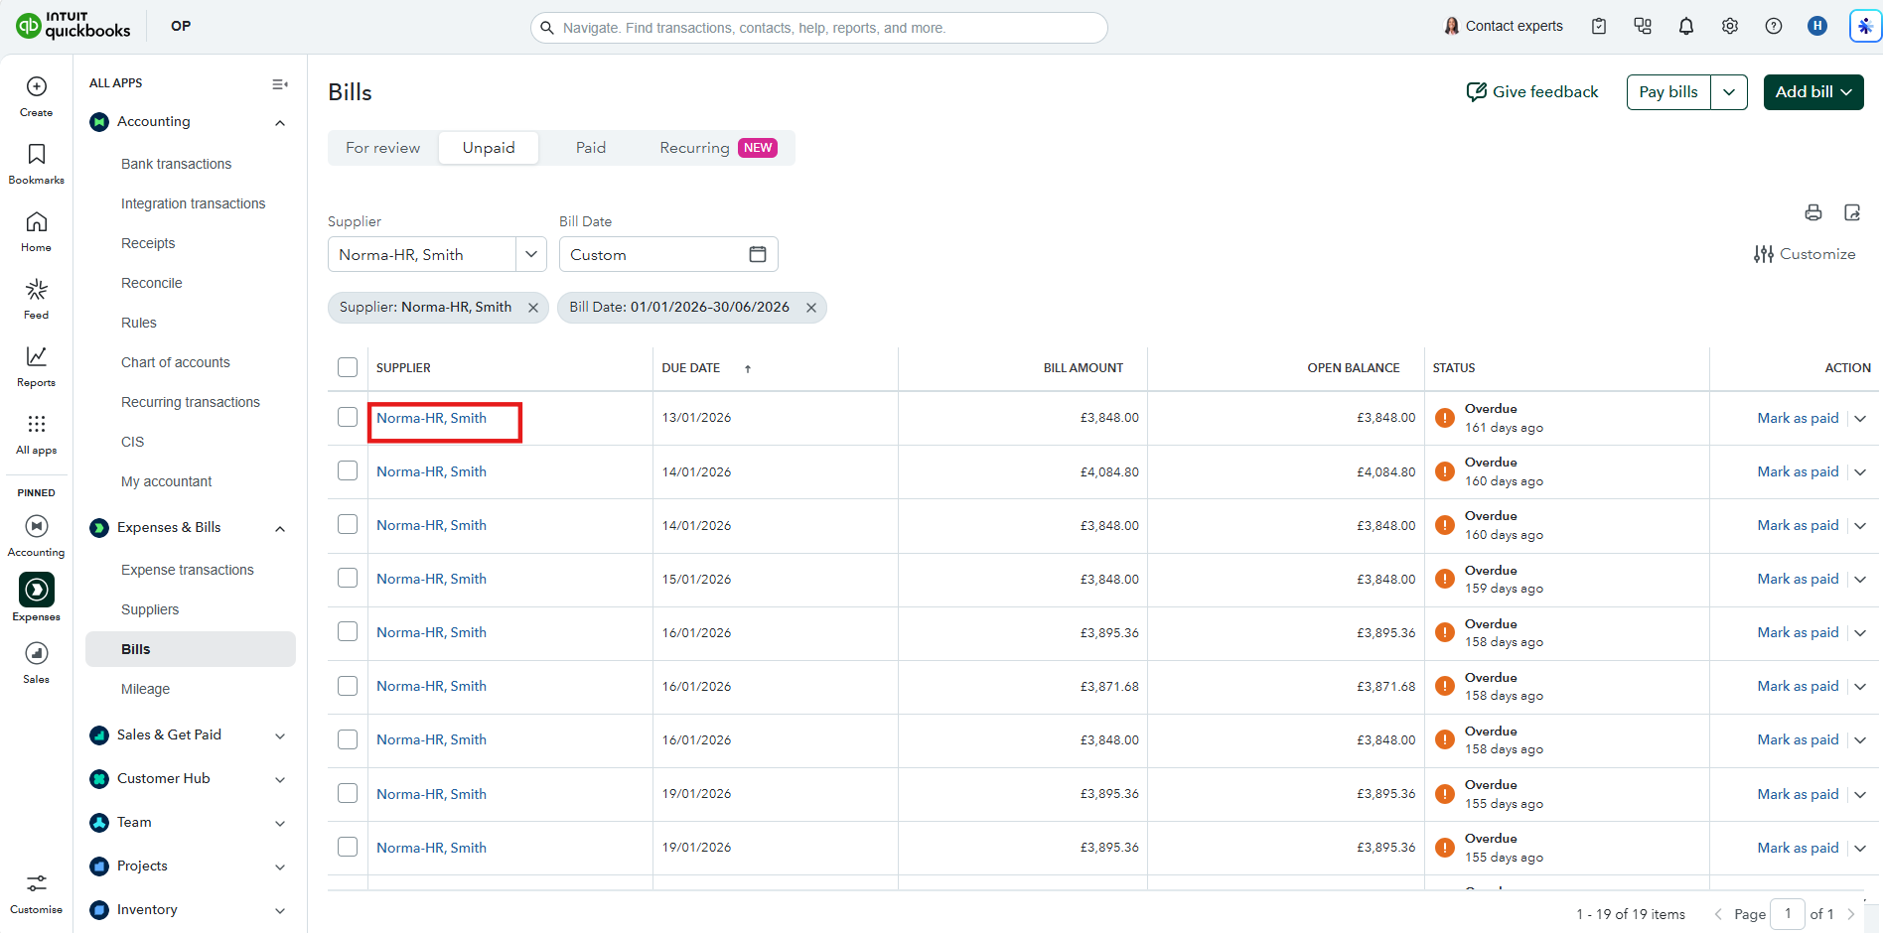Open the help question mark icon
Viewport: 1883px width, 933px height.
point(1774,27)
